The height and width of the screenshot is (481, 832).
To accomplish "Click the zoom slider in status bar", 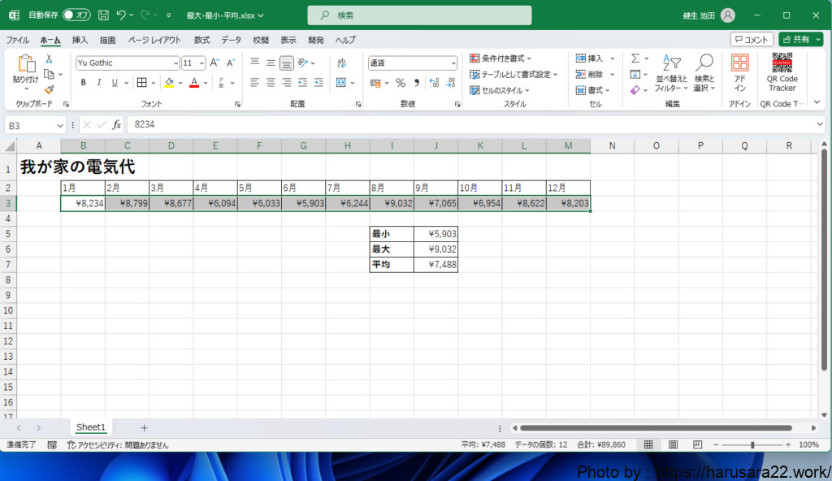I will (x=752, y=444).
